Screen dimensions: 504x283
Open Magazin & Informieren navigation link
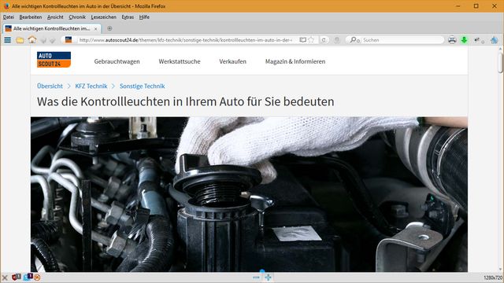[295, 61]
